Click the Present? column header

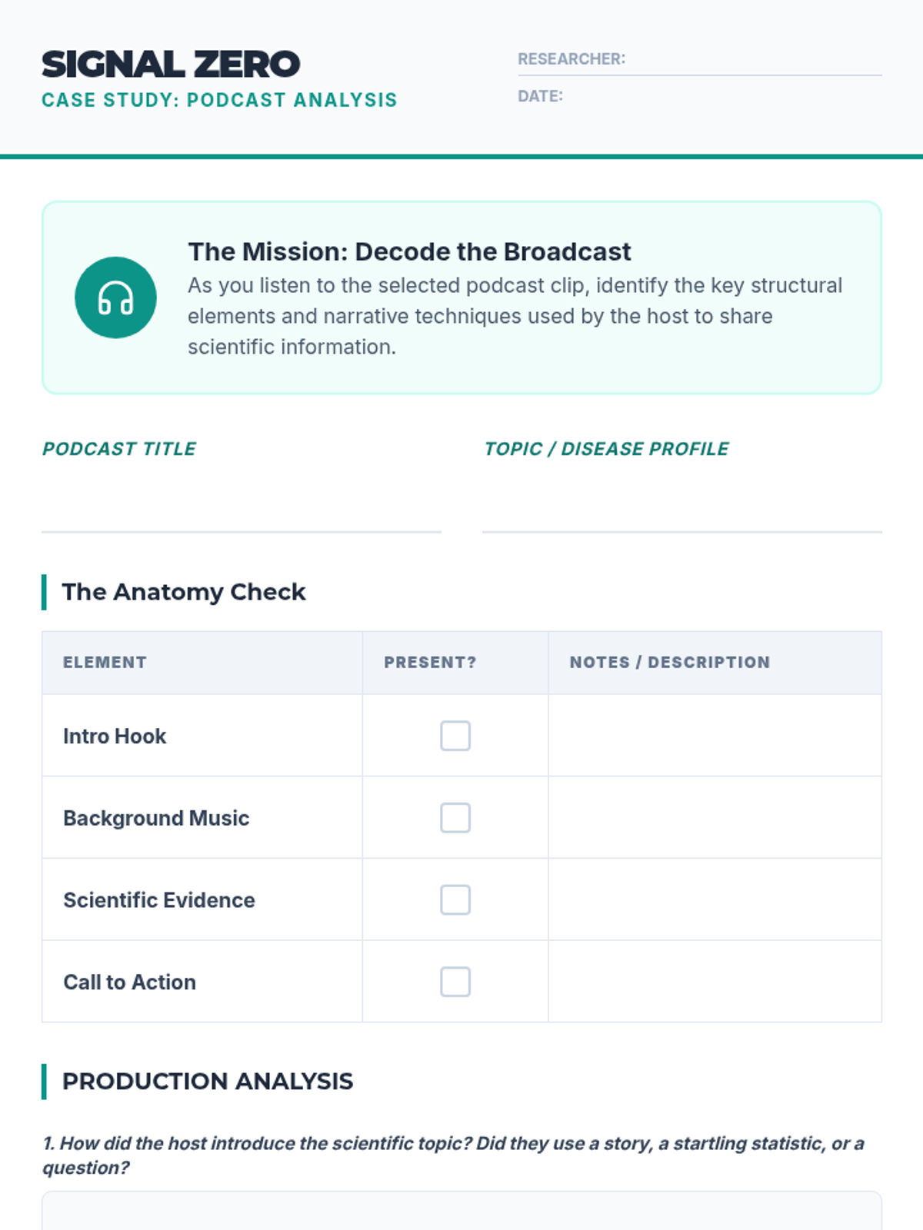(x=430, y=663)
